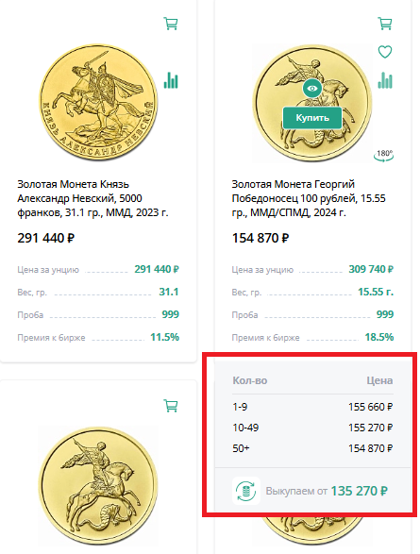Click the eye quick-view icon on coin
The image size is (420, 554).
(312, 89)
